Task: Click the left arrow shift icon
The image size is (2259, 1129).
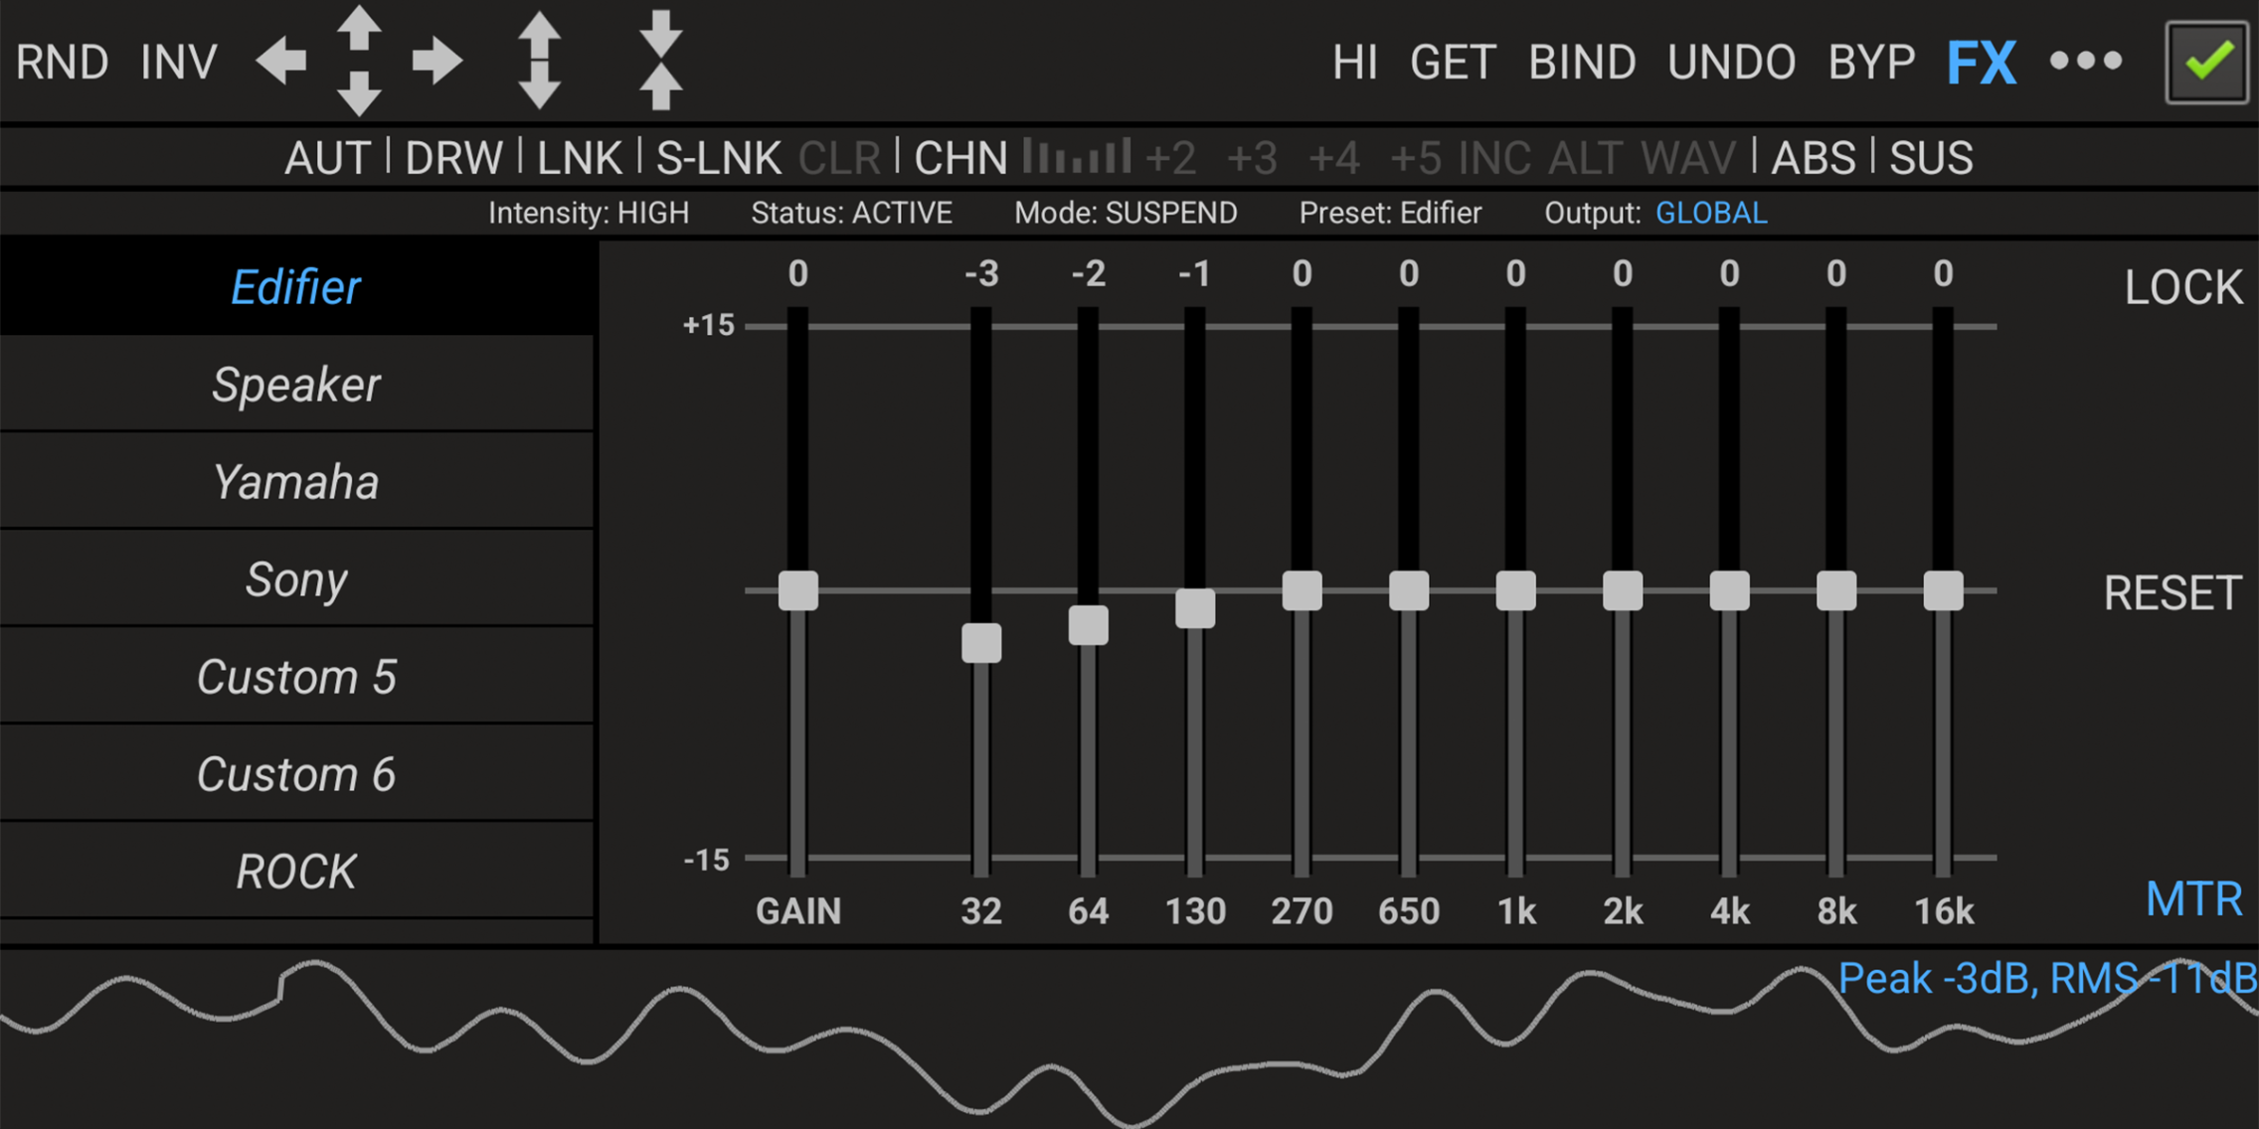Action: pos(281,62)
